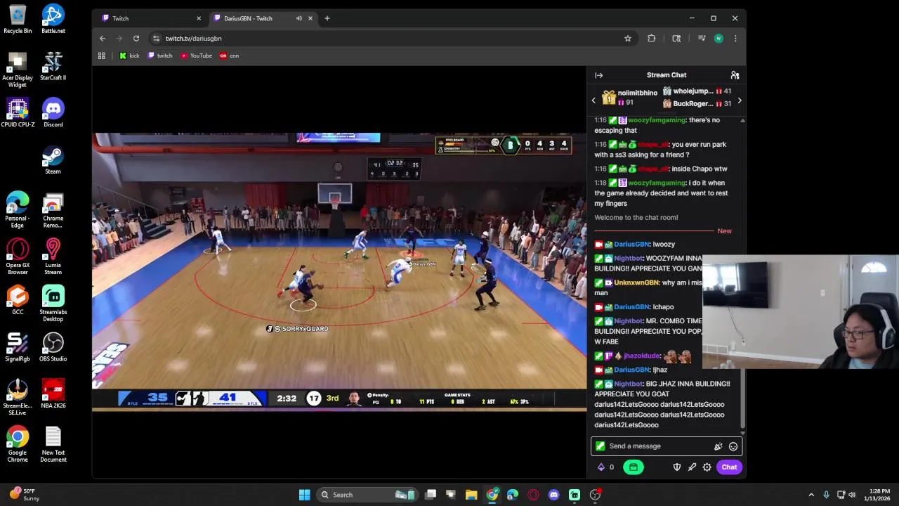Go forward in the browser
This screenshot has width=899, height=506.
[119, 39]
